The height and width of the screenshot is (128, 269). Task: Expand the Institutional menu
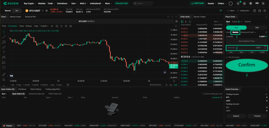point(96,3)
